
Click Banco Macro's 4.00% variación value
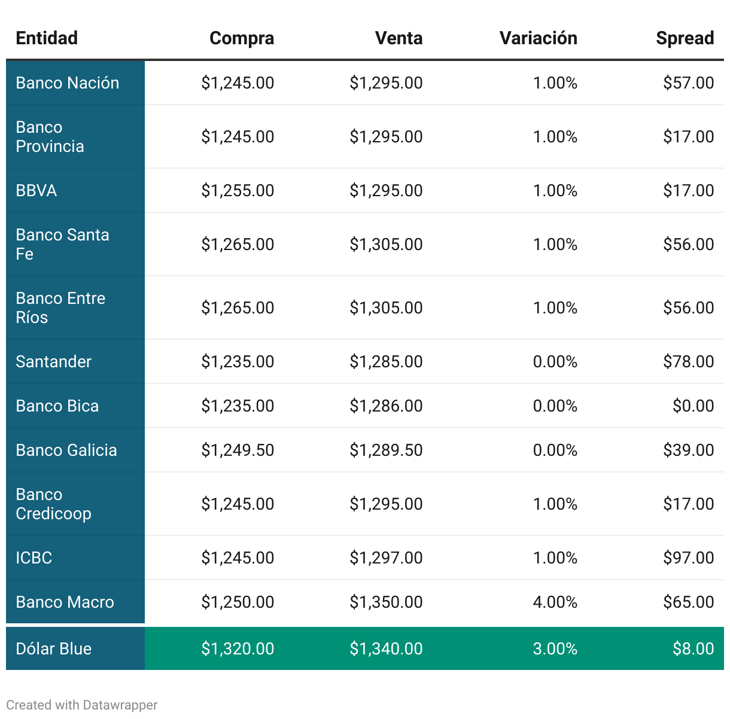pyautogui.click(x=555, y=602)
